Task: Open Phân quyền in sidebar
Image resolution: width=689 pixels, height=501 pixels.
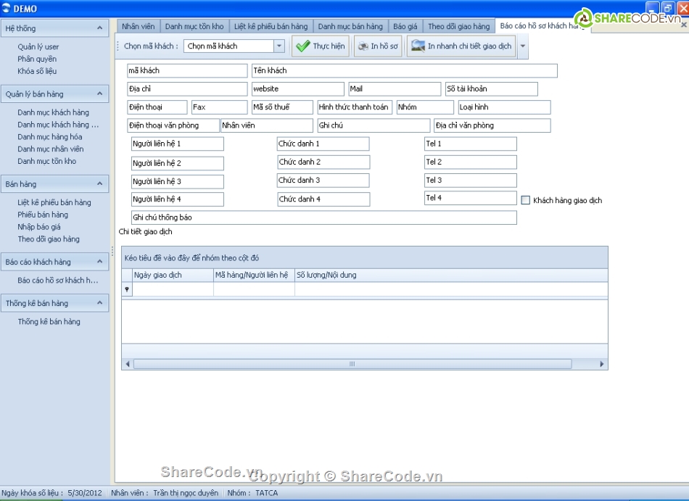Action: click(37, 59)
